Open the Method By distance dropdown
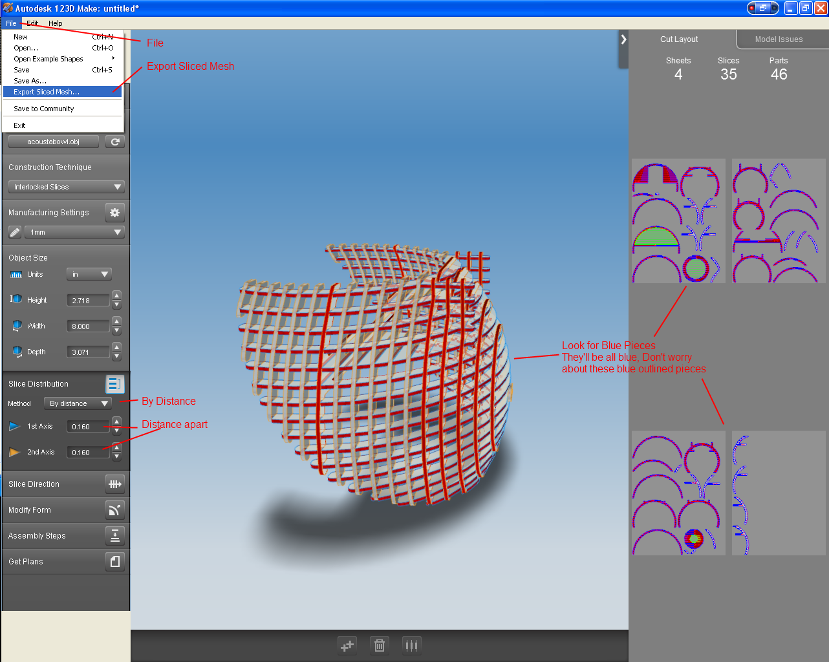Image resolution: width=829 pixels, height=662 pixels. 78,403
